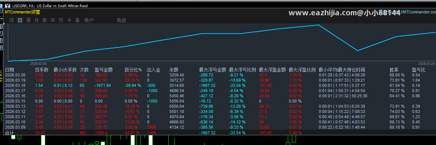This screenshot has width=436, height=145.
Task: Click the 最小|大手数 column header
Action: pyautogui.click(x=65, y=70)
